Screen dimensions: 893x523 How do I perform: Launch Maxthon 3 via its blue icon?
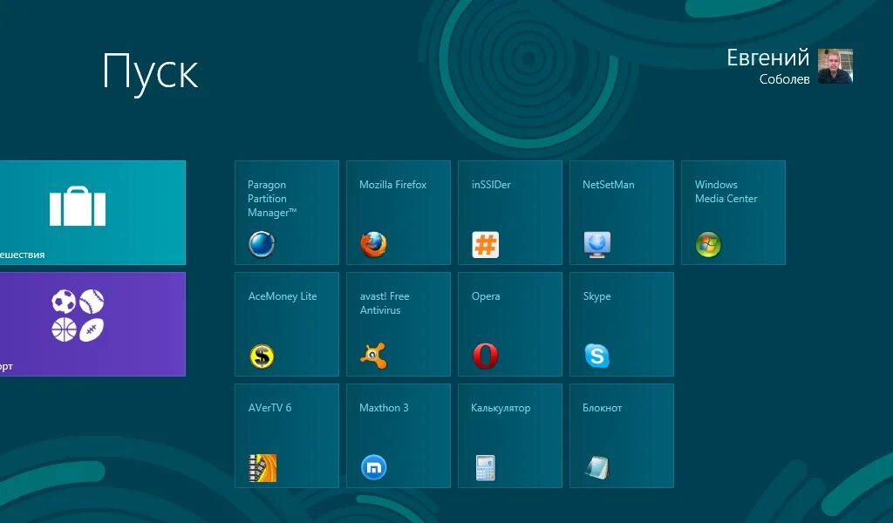click(373, 468)
